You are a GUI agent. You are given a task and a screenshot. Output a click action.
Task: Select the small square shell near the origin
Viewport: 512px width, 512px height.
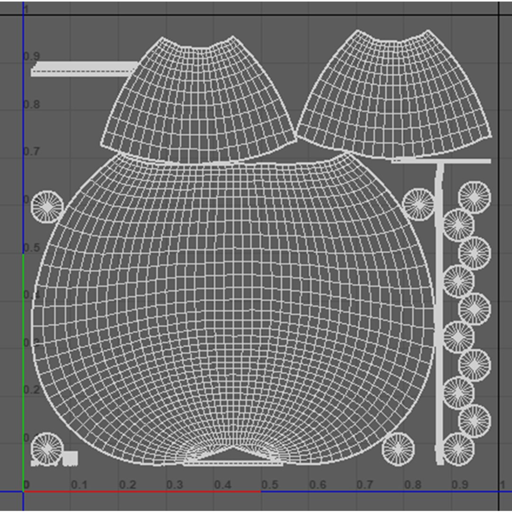pyautogui.click(x=70, y=458)
